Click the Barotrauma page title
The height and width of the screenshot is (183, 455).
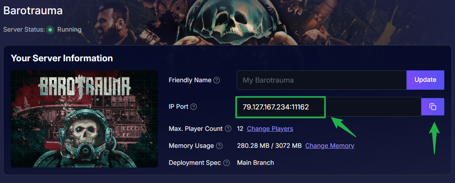coord(33,11)
